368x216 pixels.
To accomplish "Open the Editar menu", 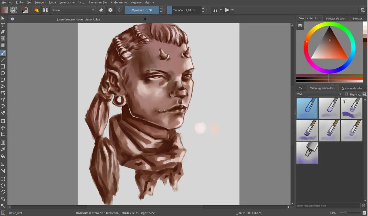I will (x=20, y=2).
